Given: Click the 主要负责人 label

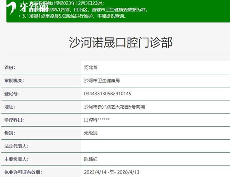Looking at the screenshot, I should click(16, 159).
